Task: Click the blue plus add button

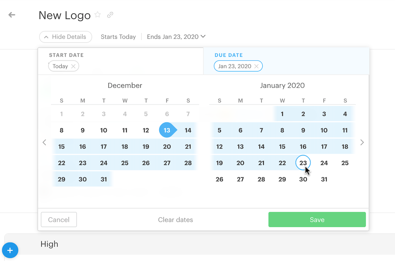Action: 10,250
